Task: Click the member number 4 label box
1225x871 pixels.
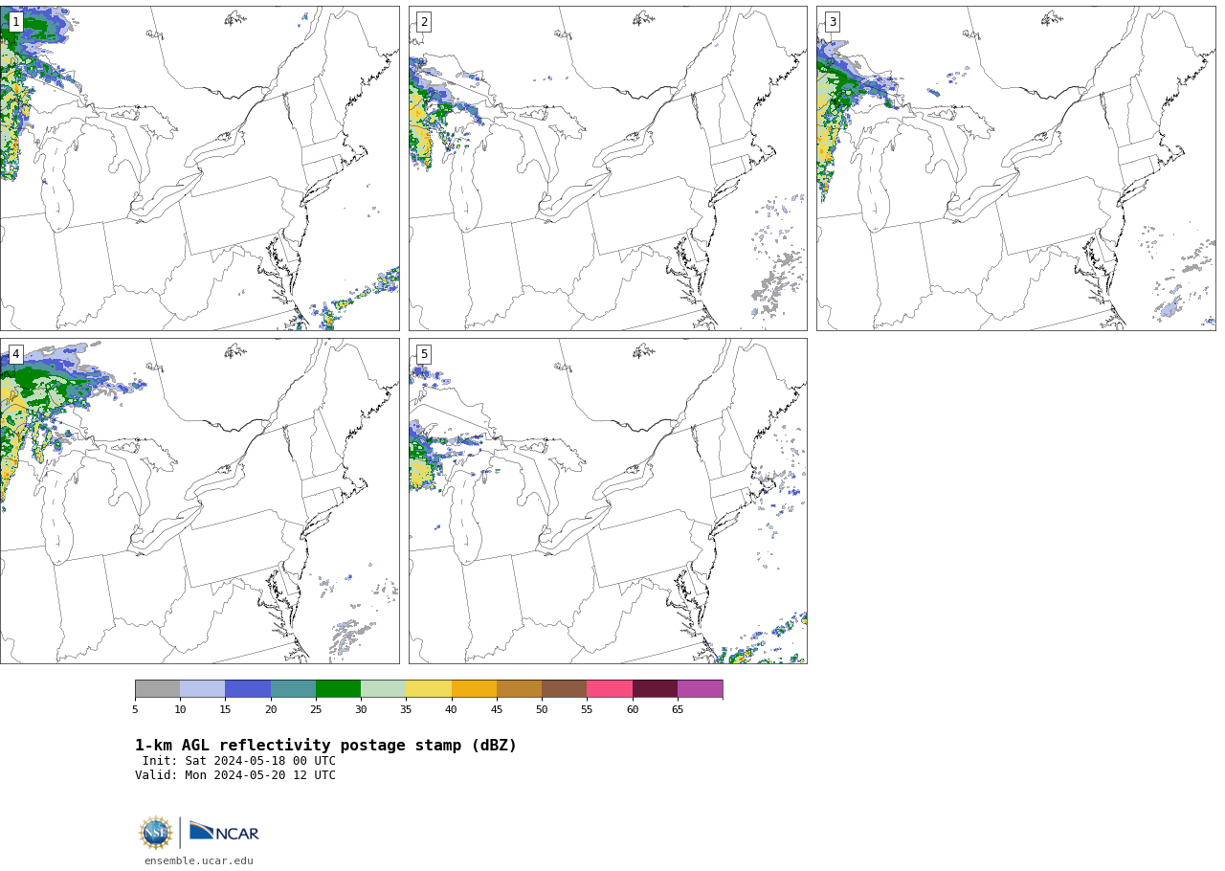Action: click(x=15, y=354)
